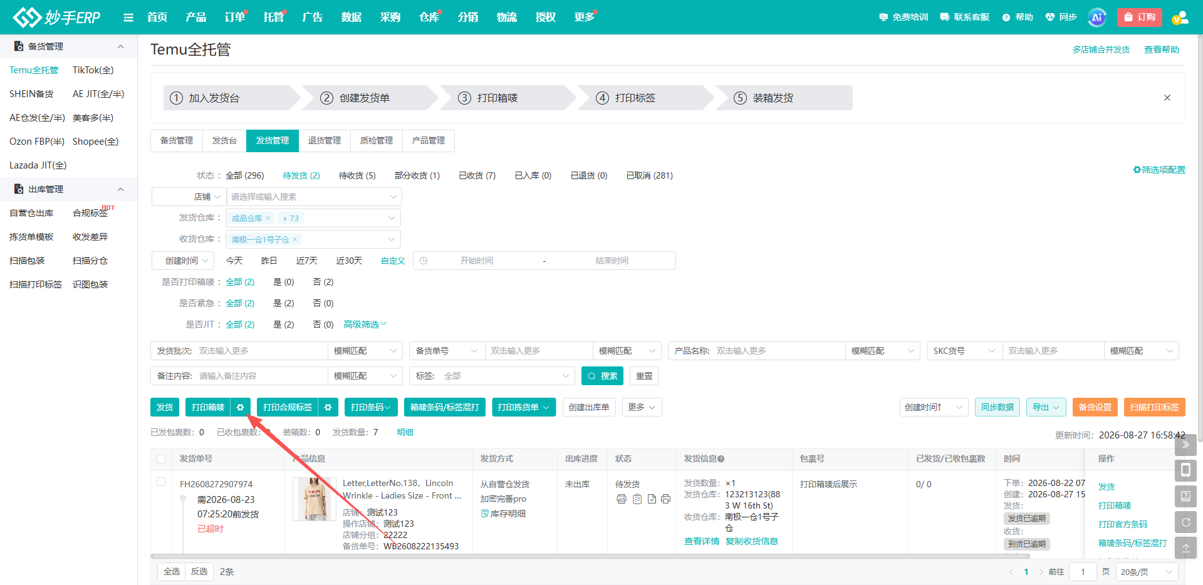Screen dimensions: 1203x585
Task: Remove the 成品仓库 warehouse tag
Action: (x=268, y=218)
